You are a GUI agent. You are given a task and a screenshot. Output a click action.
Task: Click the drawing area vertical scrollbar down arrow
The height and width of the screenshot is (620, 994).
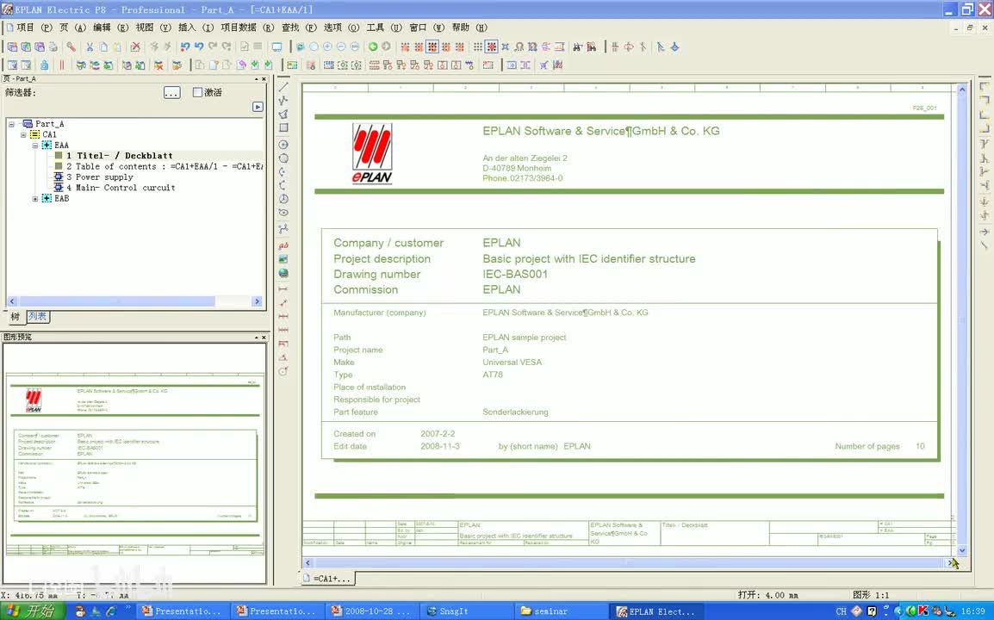pyautogui.click(x=961, y=551)
